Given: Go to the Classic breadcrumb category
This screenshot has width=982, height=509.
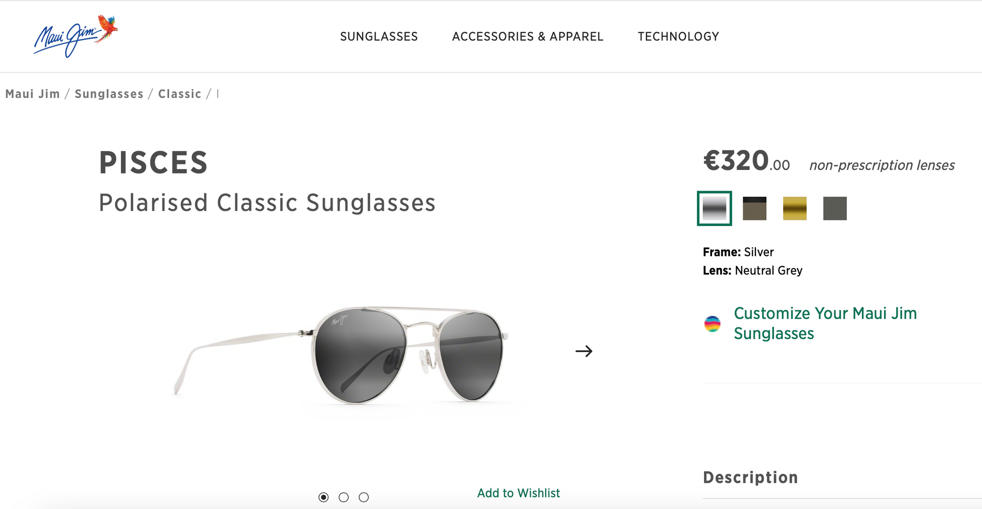Looking at the screenshot, I should point(179,93).
